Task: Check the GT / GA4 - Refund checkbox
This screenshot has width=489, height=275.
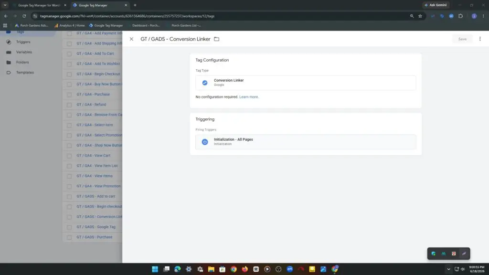Action: pos(69,105)
